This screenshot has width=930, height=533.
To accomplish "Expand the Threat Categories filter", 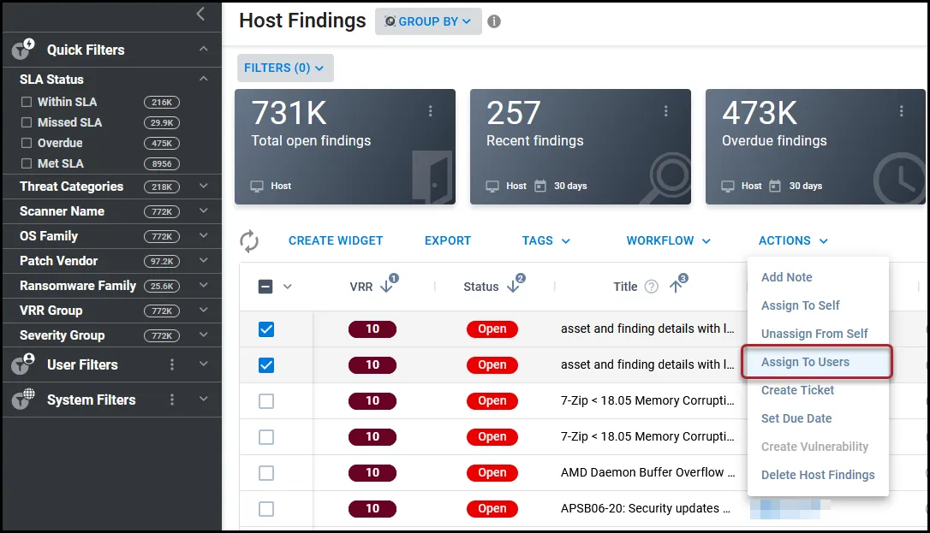I will (204, 186).
